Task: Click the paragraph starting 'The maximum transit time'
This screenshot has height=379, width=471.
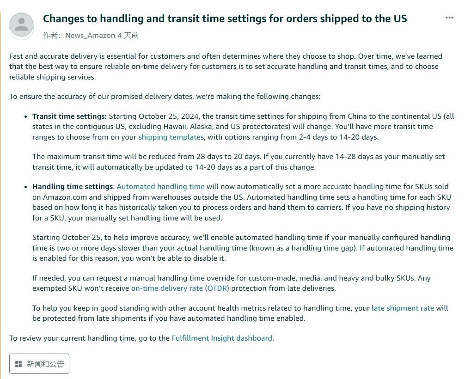Action: click(239, 162)
